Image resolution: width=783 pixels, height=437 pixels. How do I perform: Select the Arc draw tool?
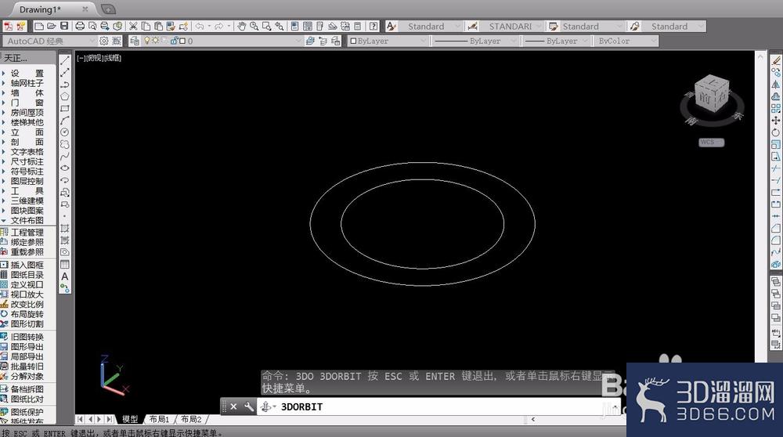[x=65, y=121]
